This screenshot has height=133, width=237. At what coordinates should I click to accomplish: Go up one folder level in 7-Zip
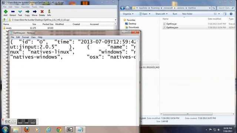click(x=4, y=20)
